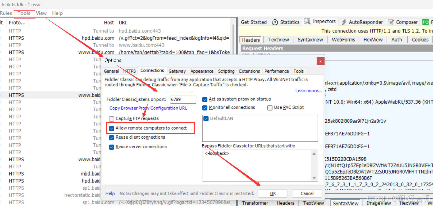The width and height of the screenshot is (433, 206).
Task: Toggle Reuse server connections checkbox
Action: click(112, 147)
